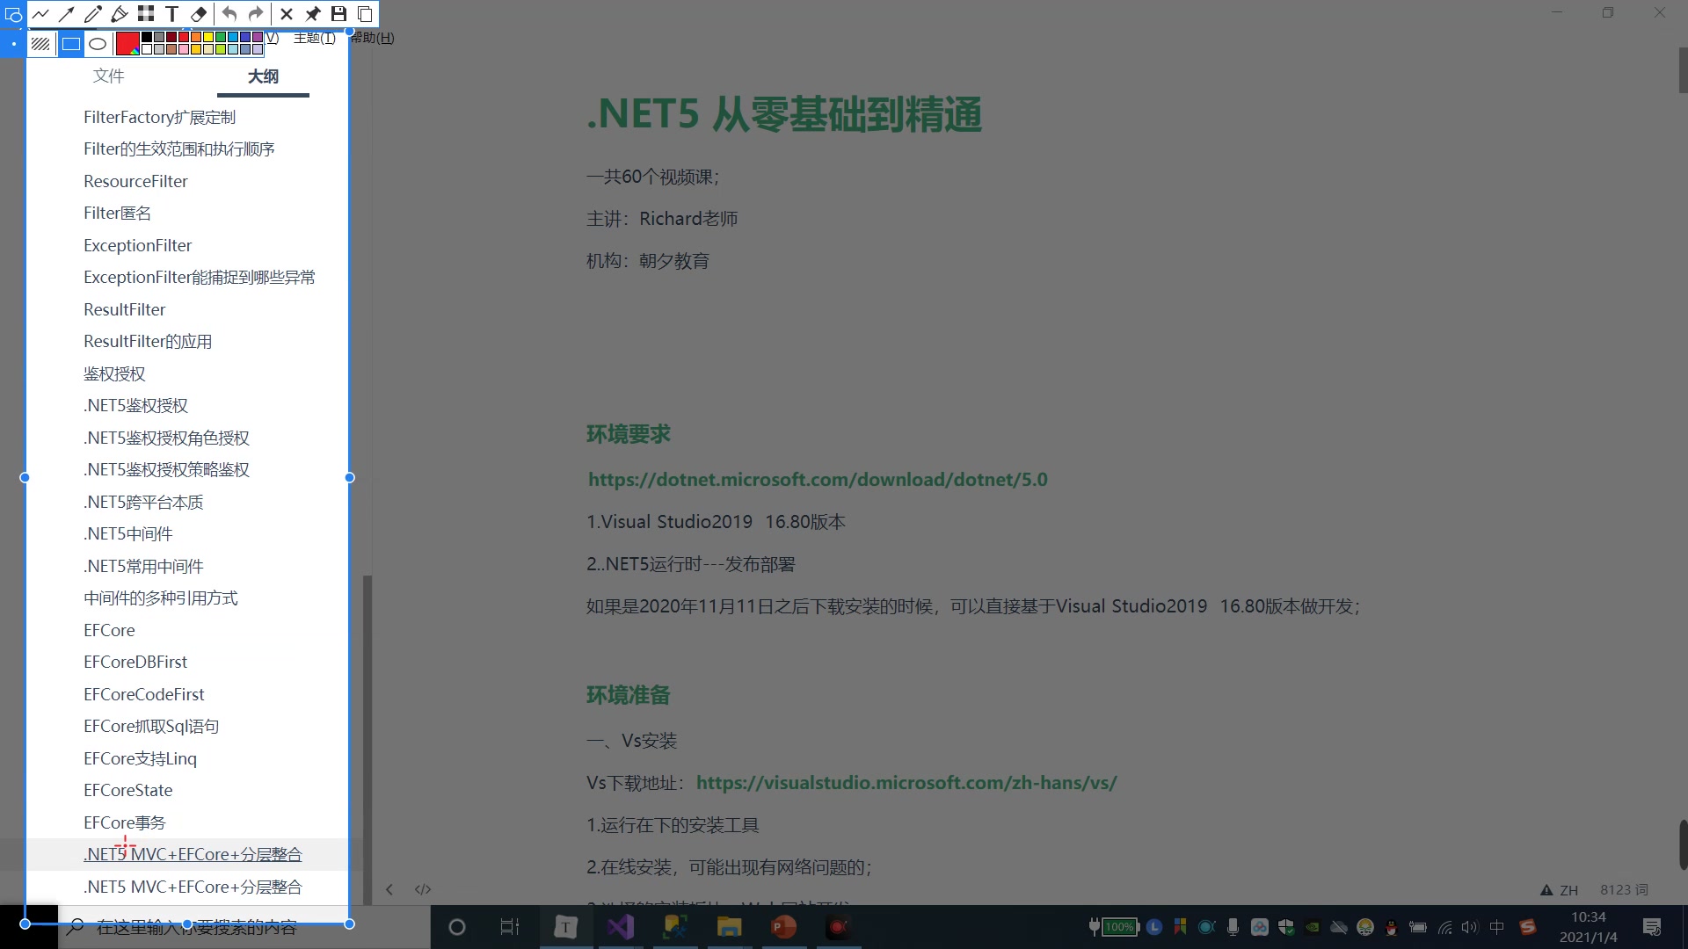The height and width of the screenshot is (949, 1688).
Task: Open File Explorer from taskbar
Action: click(729, 927)
